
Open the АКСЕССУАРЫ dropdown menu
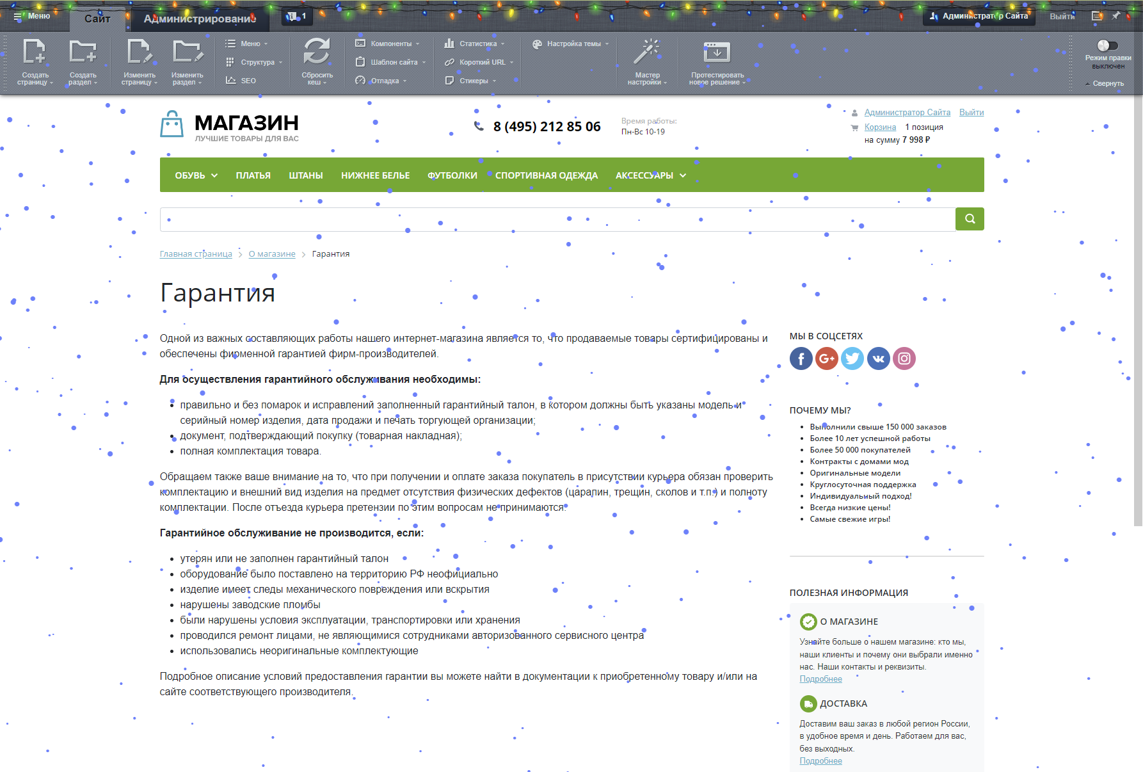pyautogui.click(x=650, y=175)
